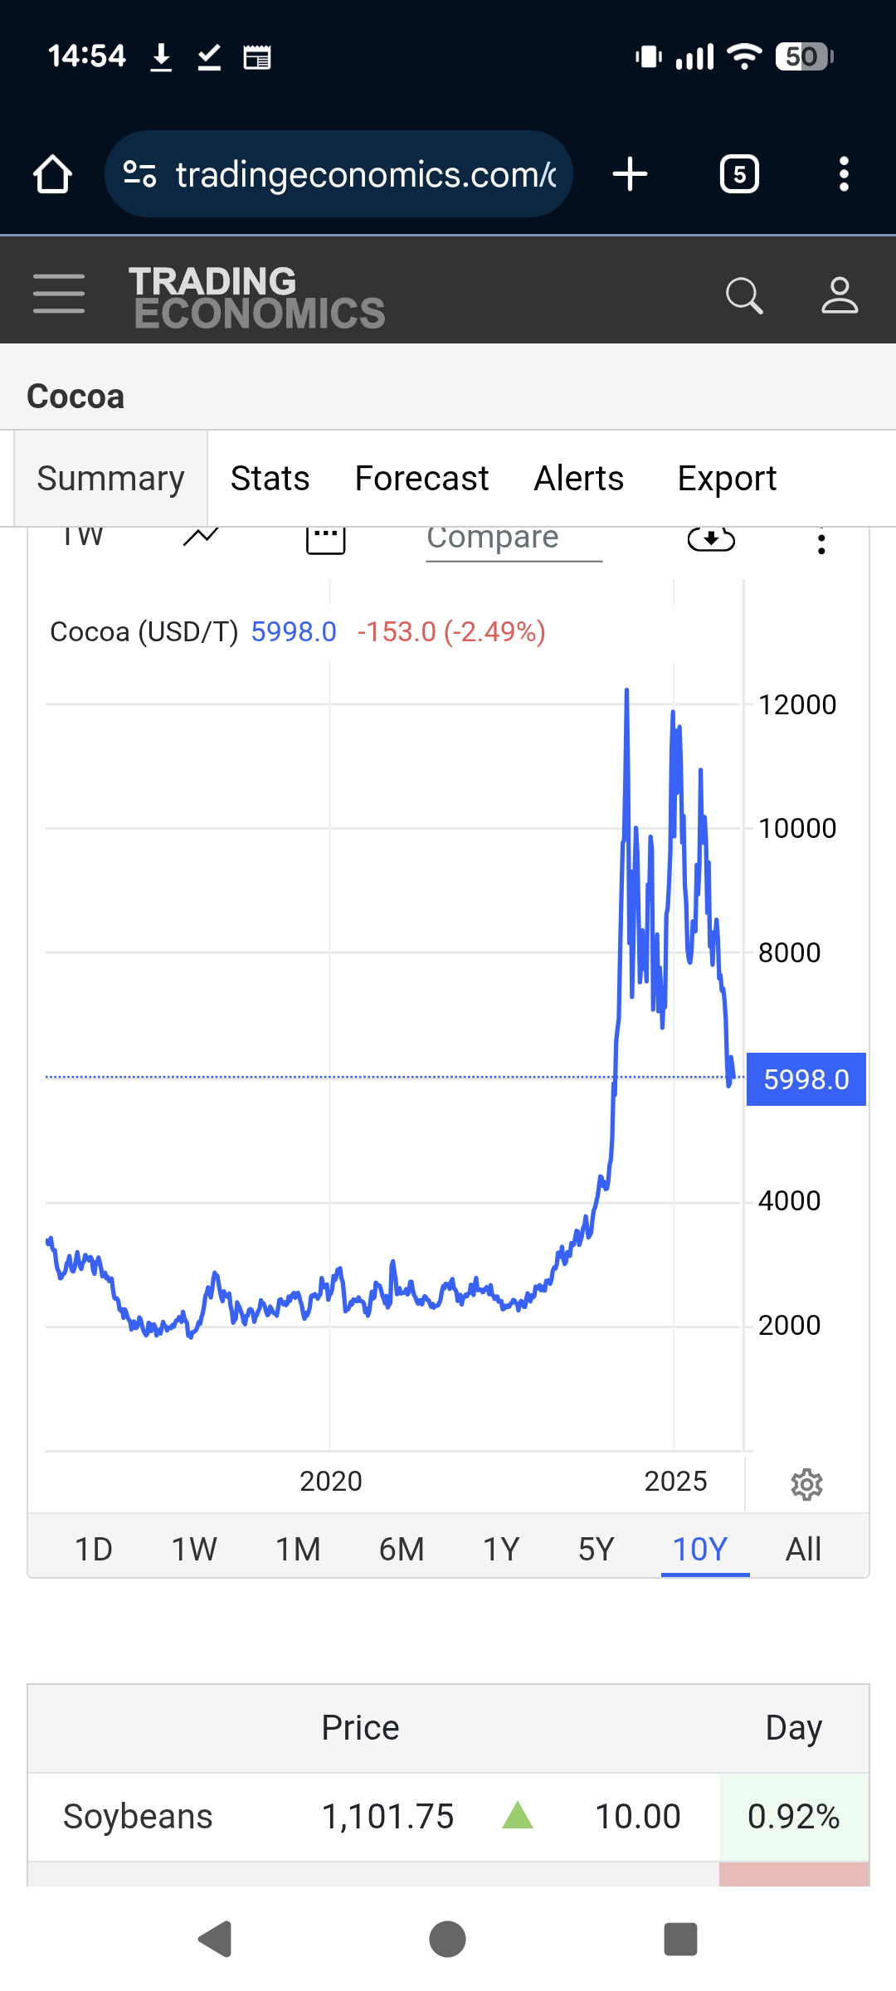This screenshot has width=896, height=1991.
Task: Open the Soybeans commodity link
Action: 138,1817
